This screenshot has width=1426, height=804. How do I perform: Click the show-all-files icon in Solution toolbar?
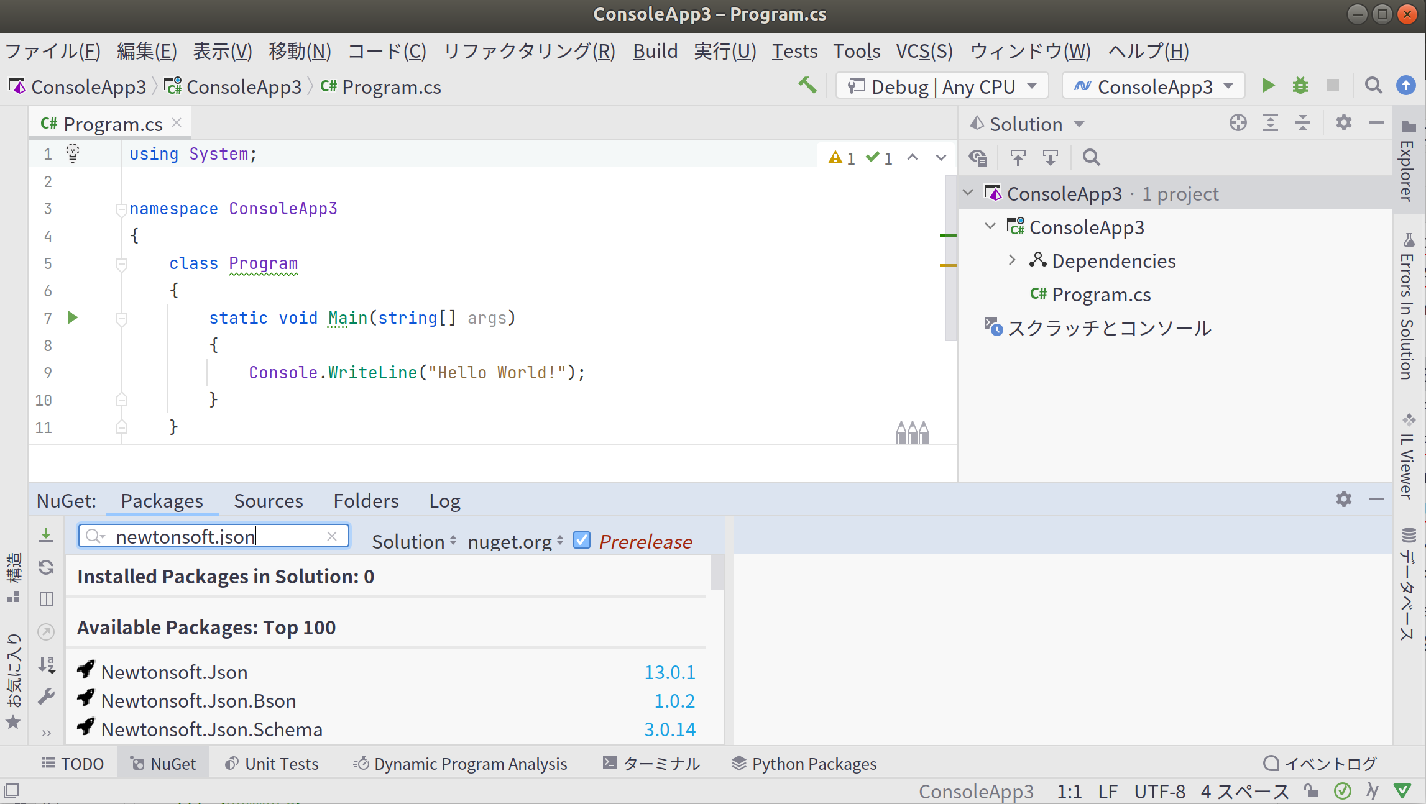(978, 158)
